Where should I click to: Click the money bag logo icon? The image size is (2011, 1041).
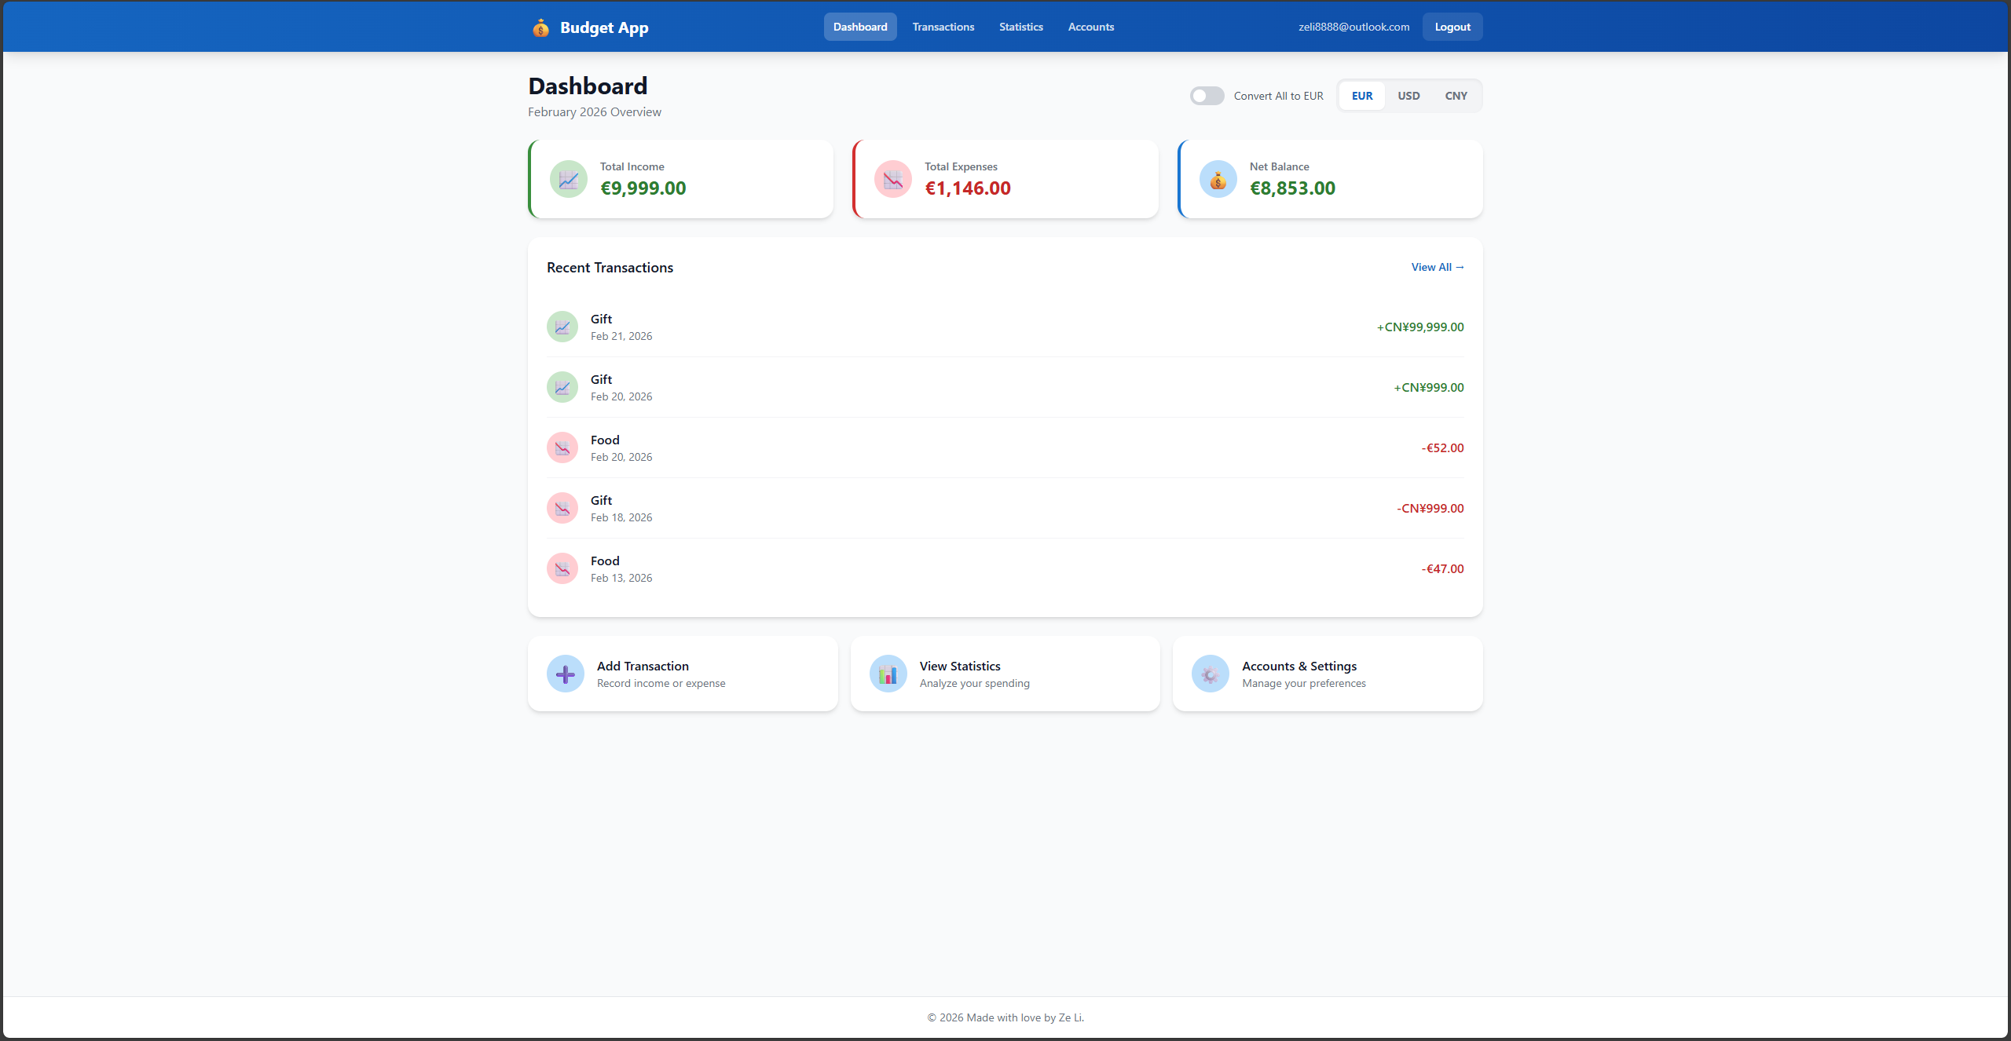(540, 27)
